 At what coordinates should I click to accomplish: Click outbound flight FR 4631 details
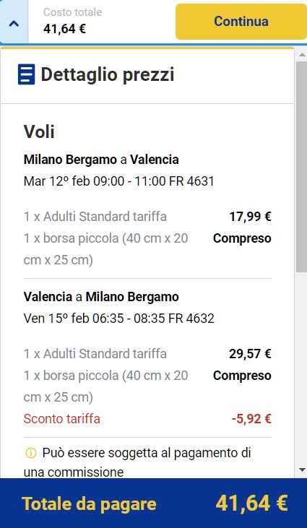click(119, 181)
